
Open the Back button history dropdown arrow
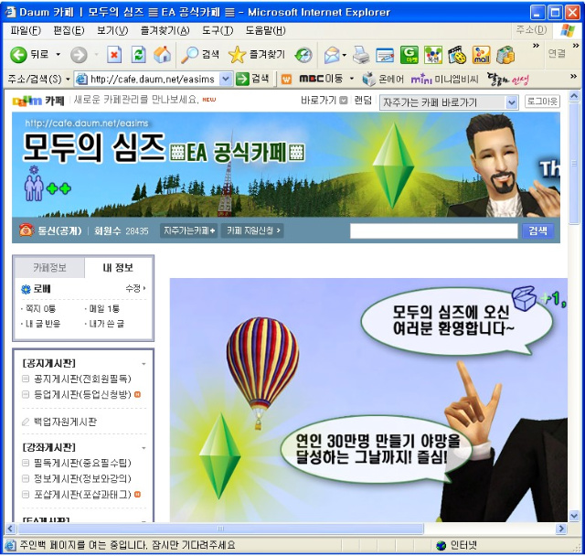click(58, 55)
